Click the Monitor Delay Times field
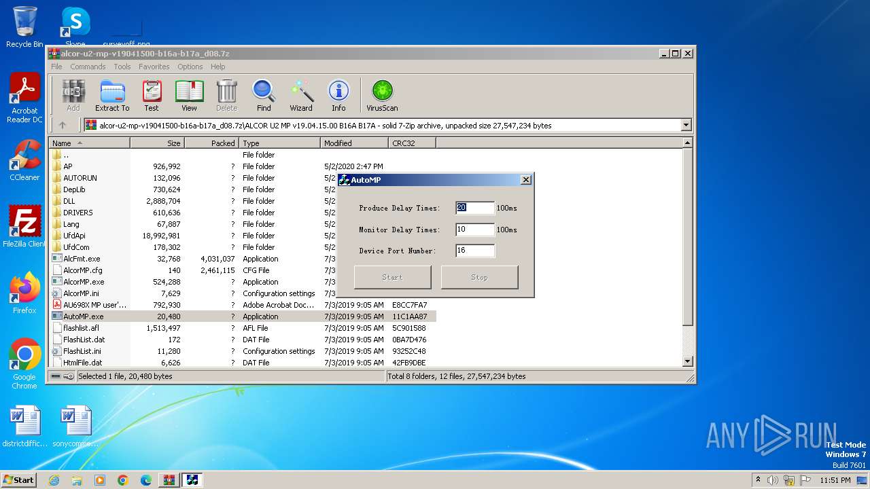 (x=474, y=230)
